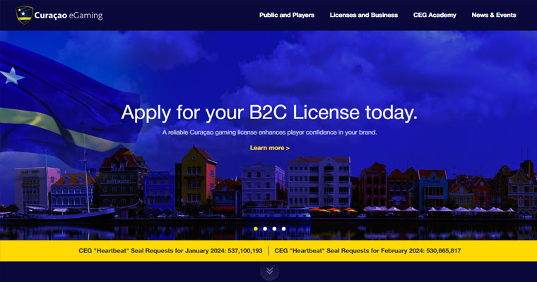Viewport: 537px width, 282px height.
Task: Open the Licenses and Business menu
Action: [x=364, y=15]
